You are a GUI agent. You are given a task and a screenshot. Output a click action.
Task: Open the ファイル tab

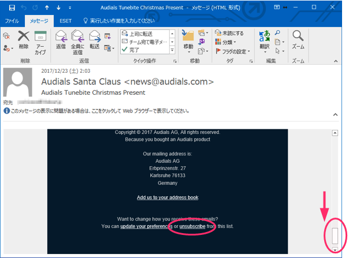coord(12,21)
